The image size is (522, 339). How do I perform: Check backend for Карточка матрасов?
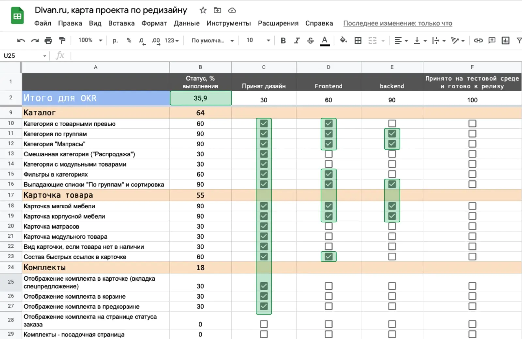tap(392, 226)
